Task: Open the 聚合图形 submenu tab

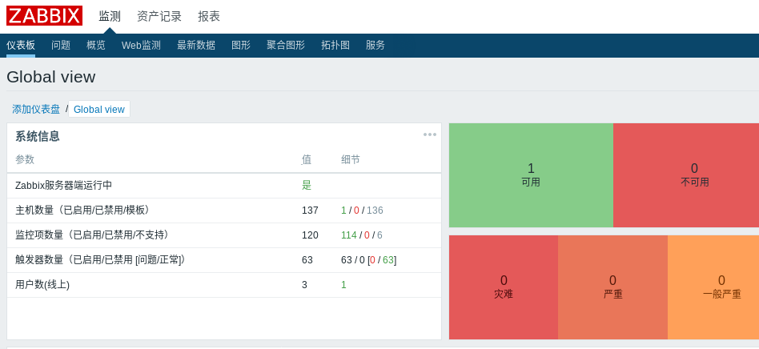Action: click(286, 46)
